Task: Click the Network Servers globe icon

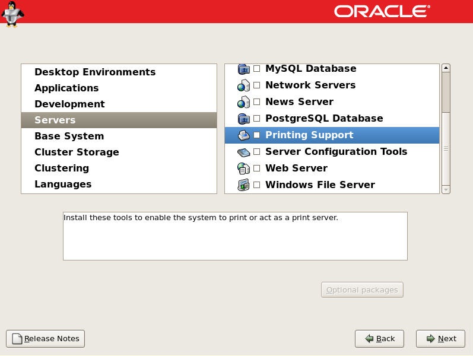Action: 243,85
